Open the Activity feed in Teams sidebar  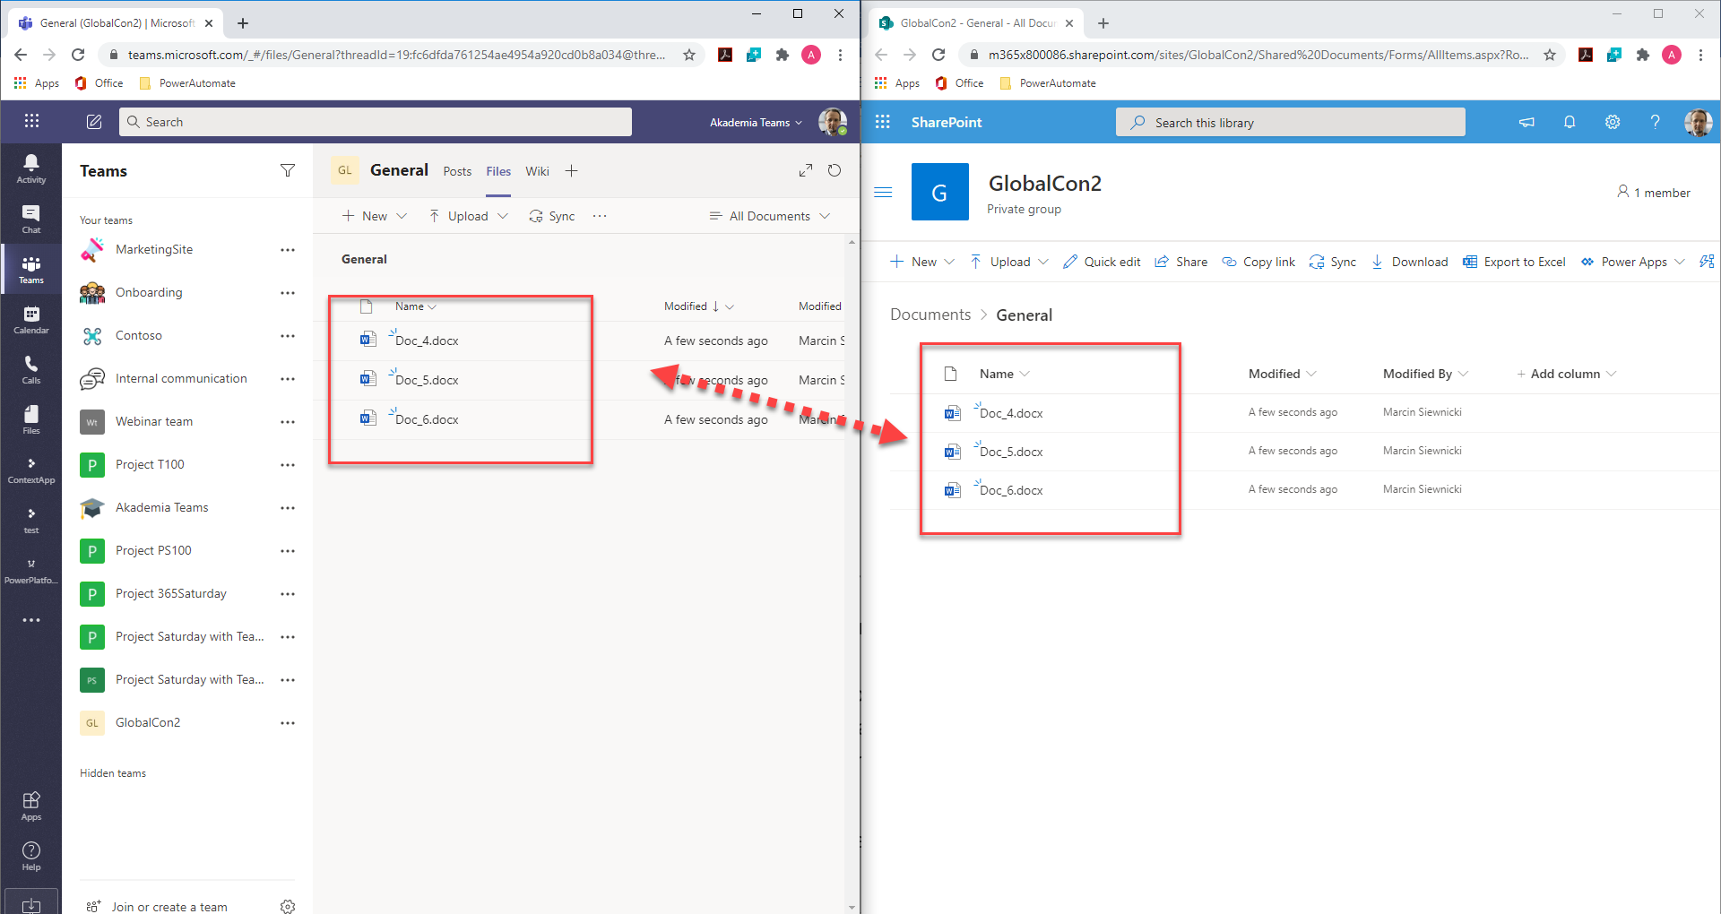pyautogui.click(x=31, y=168)
